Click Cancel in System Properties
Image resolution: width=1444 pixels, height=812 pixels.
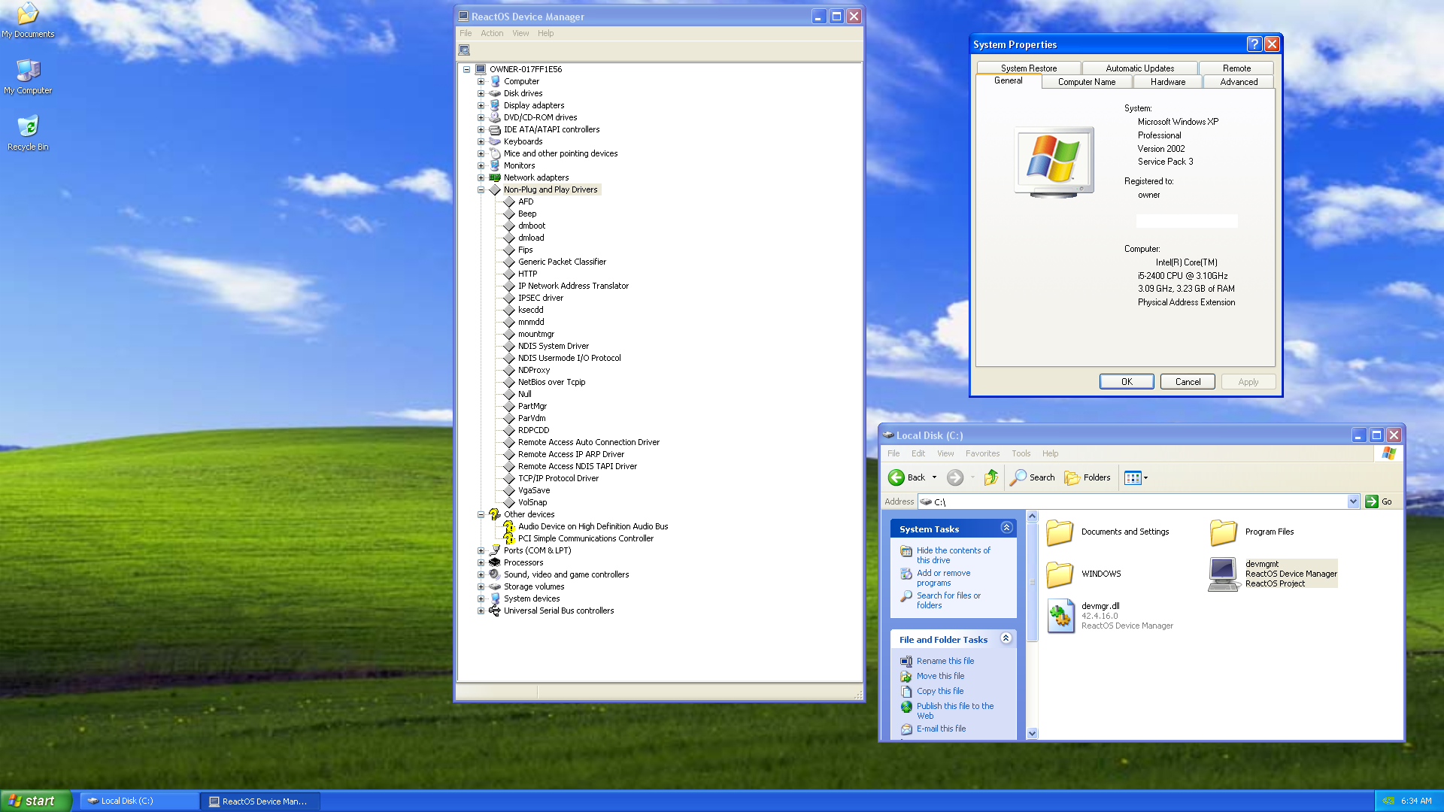1188,382
